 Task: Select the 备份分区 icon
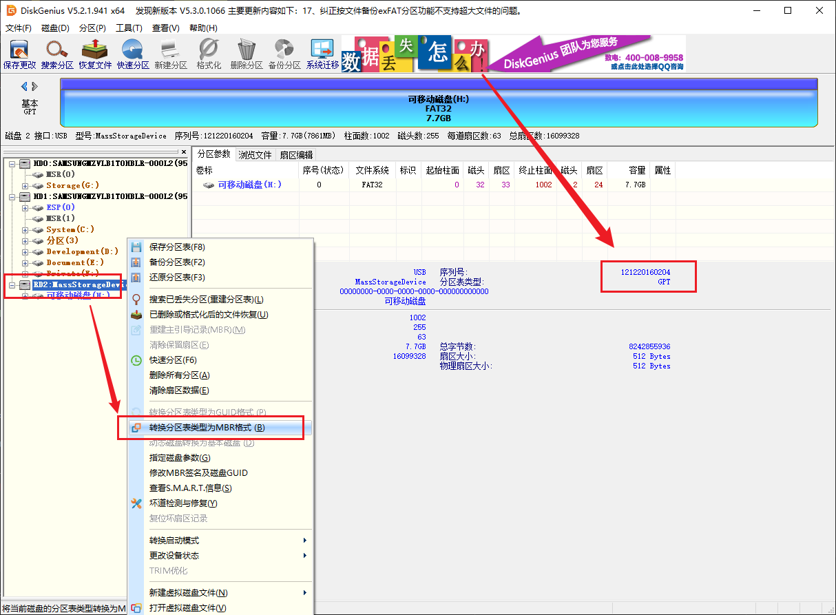point(284,53)
